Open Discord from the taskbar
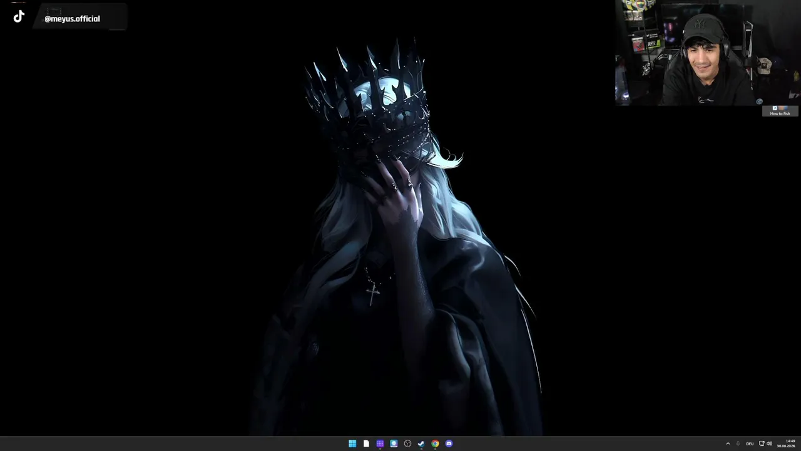The width and height of the screenshot is (801, 451). click(x=449, y=443)
